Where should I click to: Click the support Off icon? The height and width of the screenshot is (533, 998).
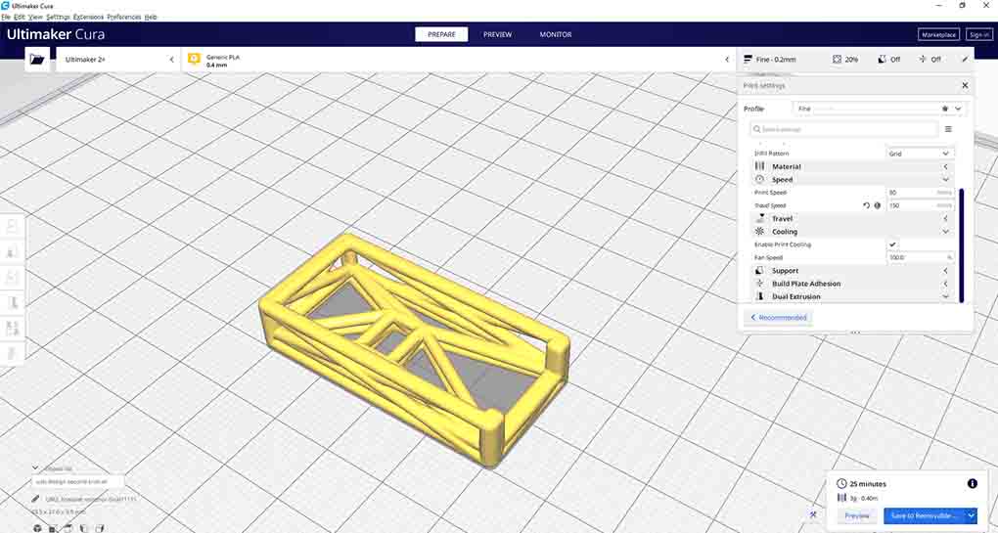pyautogui.click(x=882, y=59)
